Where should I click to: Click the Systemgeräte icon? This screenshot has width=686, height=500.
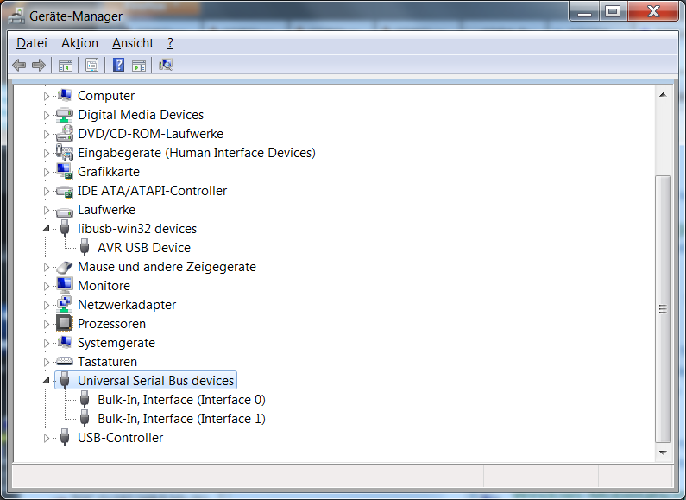coord(65,342)
